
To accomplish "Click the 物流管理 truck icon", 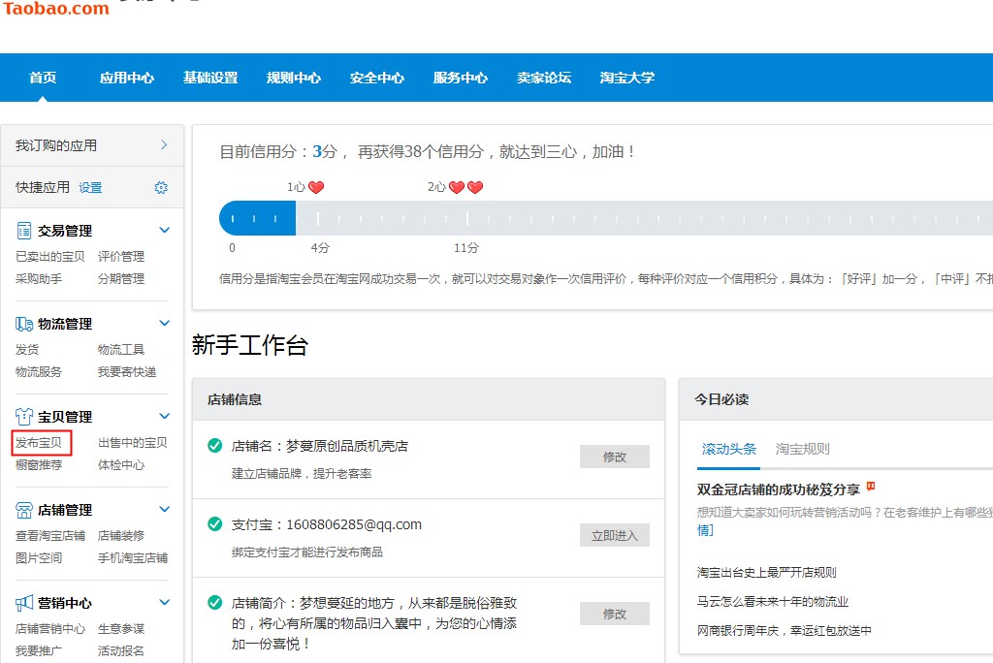I will pos(24,324).
